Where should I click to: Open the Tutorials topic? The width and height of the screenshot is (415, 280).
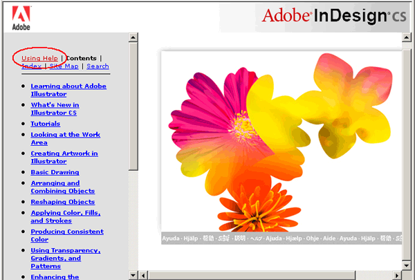(45, 124)
